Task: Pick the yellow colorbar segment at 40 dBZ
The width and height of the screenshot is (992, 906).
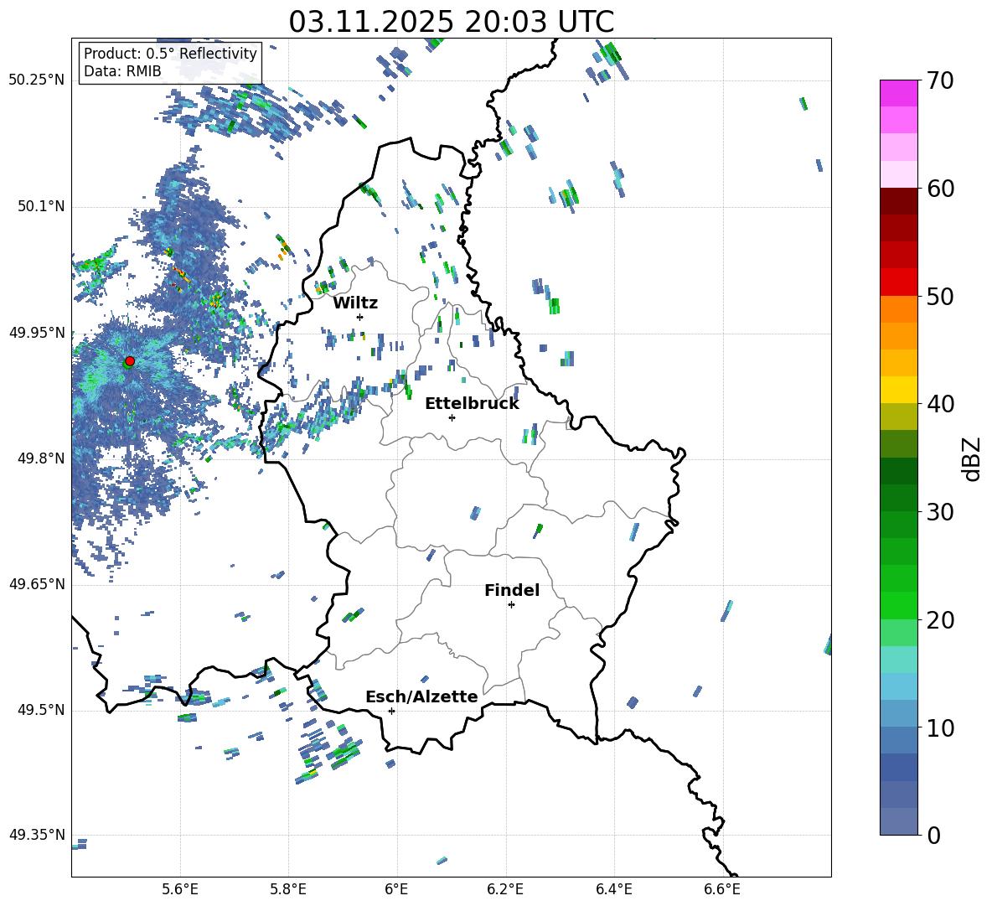Action: tap(898, 390)
